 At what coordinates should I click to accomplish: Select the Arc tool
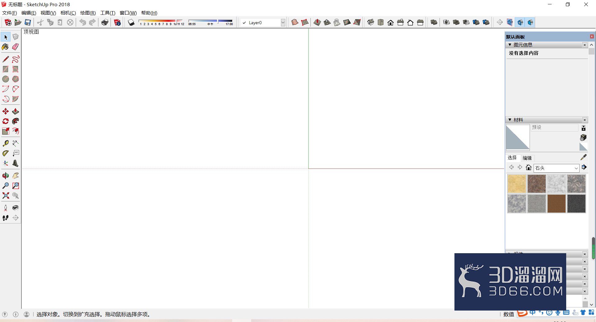pos(6,89)
